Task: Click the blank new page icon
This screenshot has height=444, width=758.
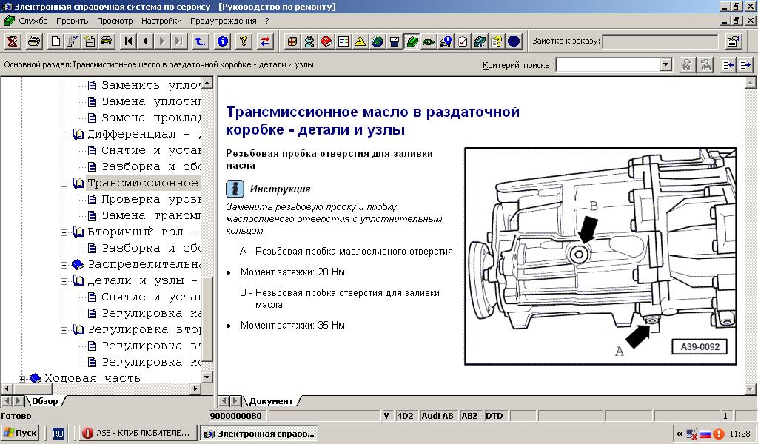Action: click(x=56, y=41)
